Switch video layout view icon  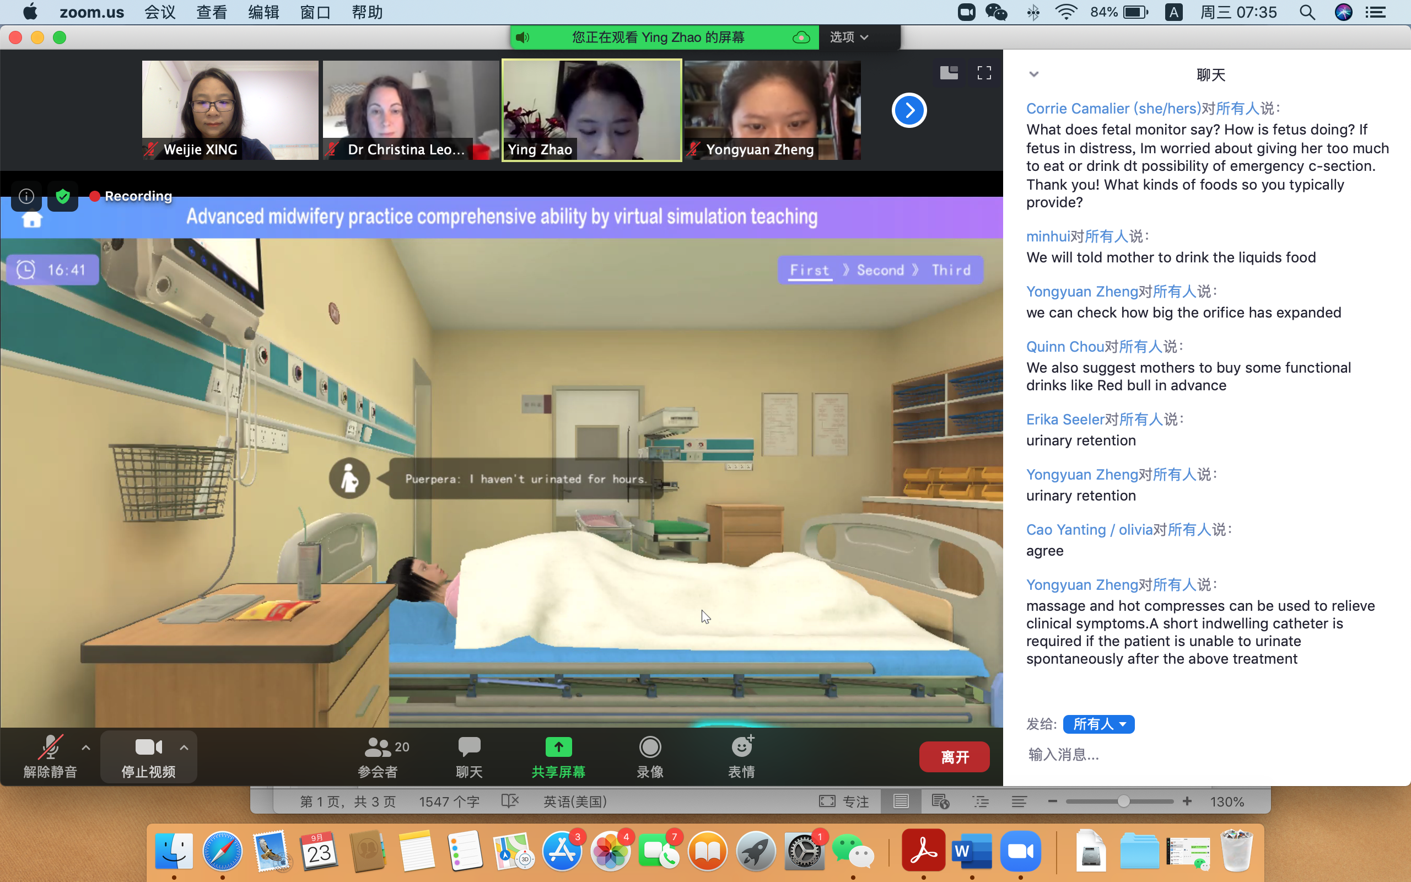949,73
